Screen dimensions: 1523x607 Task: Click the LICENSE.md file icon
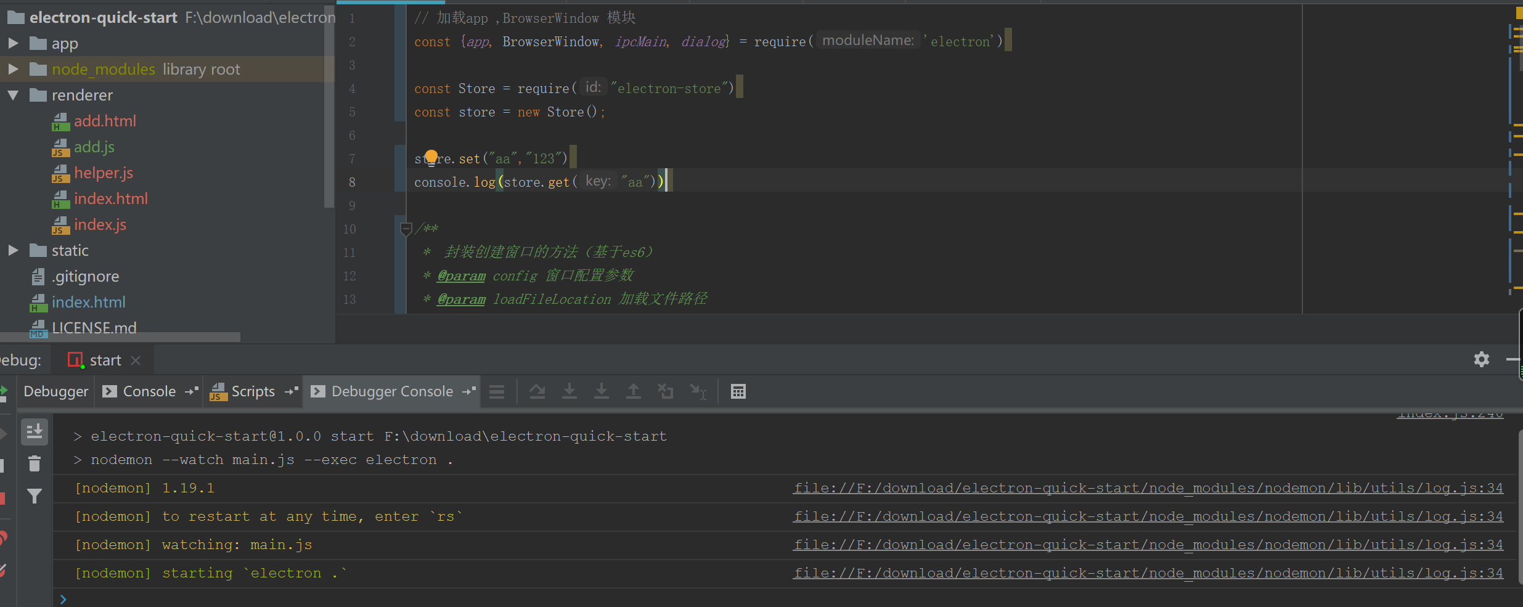38,328
